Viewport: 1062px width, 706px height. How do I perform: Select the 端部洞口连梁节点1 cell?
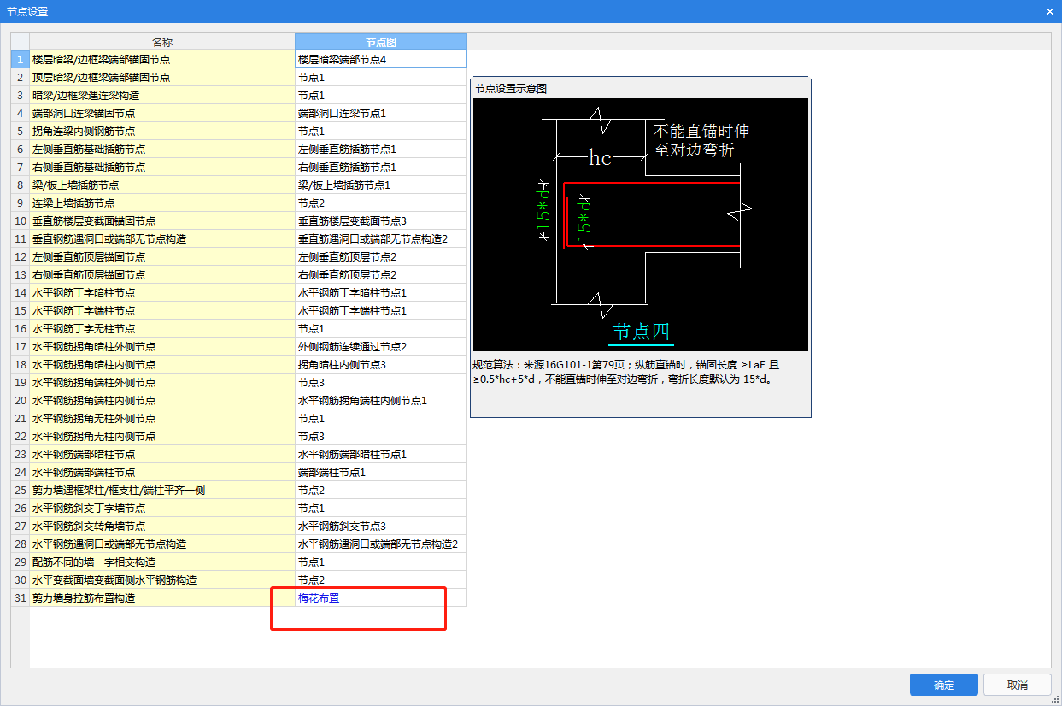pyautogui.click(x=381, y=114)
